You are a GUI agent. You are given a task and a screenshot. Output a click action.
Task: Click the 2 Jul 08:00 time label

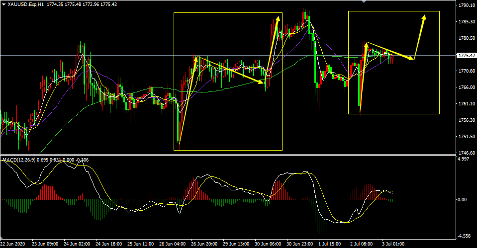click(x=362, y=244)
